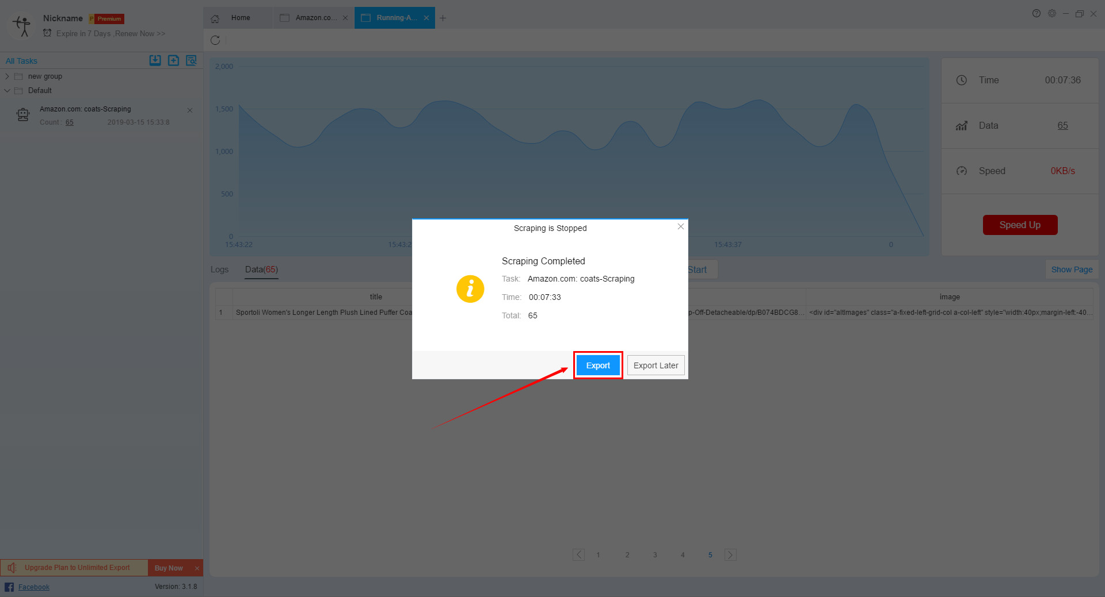Go to results page 5
Viewport: 1105px width, 597px height.
point(710,555)
